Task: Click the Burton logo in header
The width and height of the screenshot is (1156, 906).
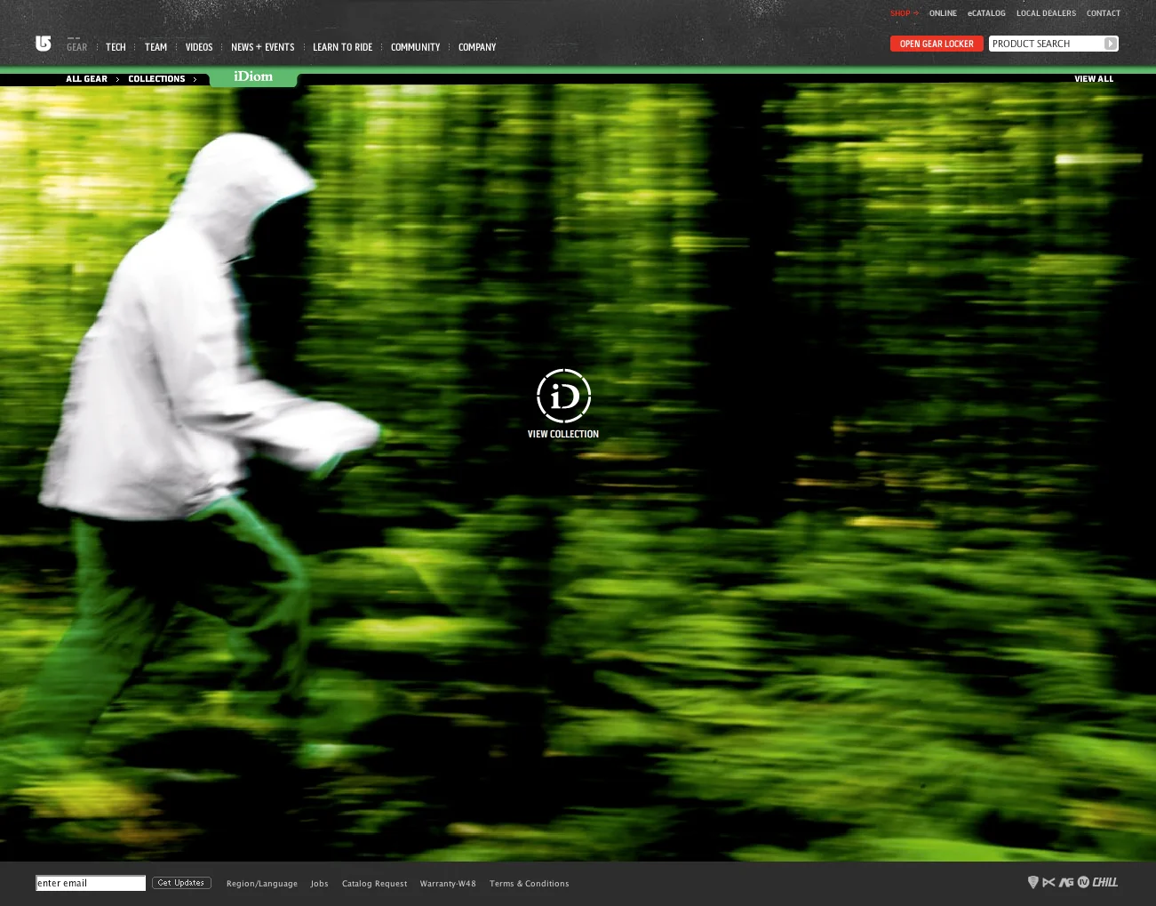Action: 43,43
